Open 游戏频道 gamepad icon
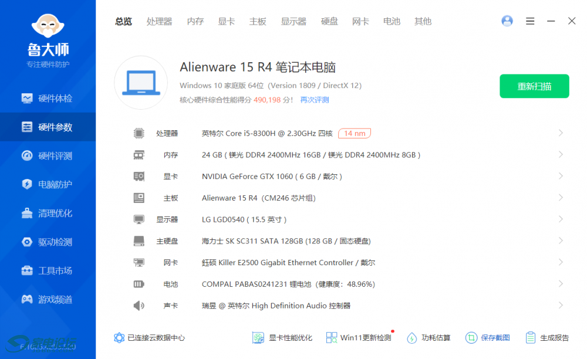Screen dimensions: 587x359 pos(27,299)
